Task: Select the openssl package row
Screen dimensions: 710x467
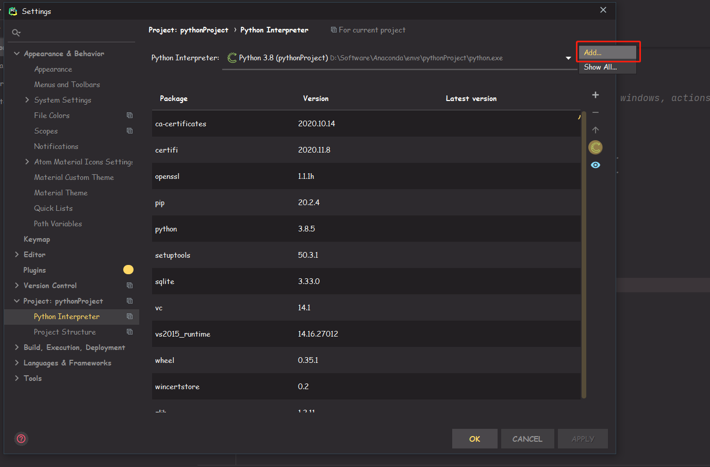Action: 366,176
